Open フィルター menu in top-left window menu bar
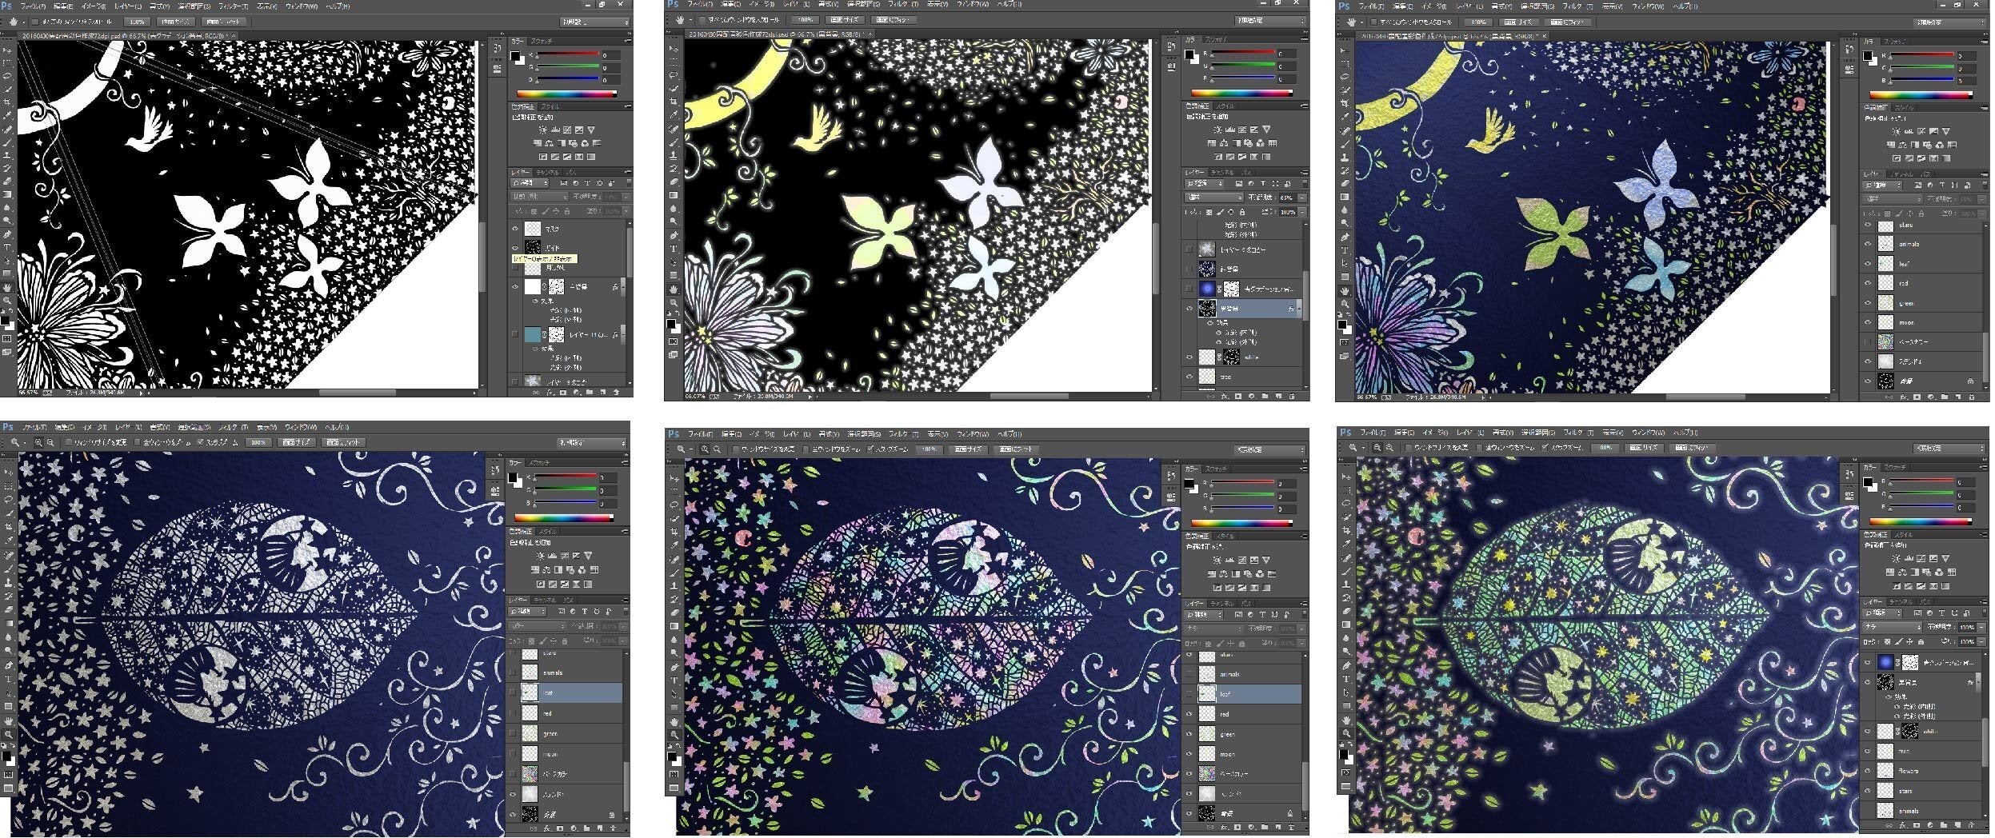Screen dimensions: 1995x838 tap(233, 6)
